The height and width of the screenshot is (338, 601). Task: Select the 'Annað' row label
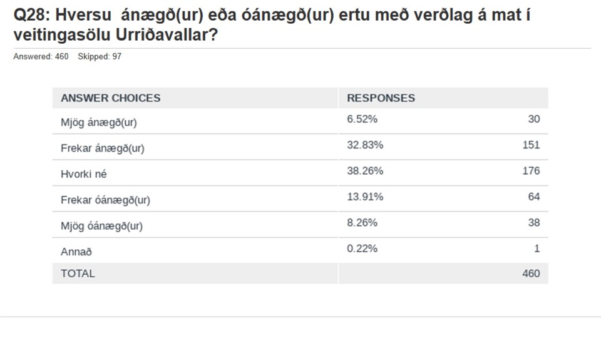(x=76, y=252)
